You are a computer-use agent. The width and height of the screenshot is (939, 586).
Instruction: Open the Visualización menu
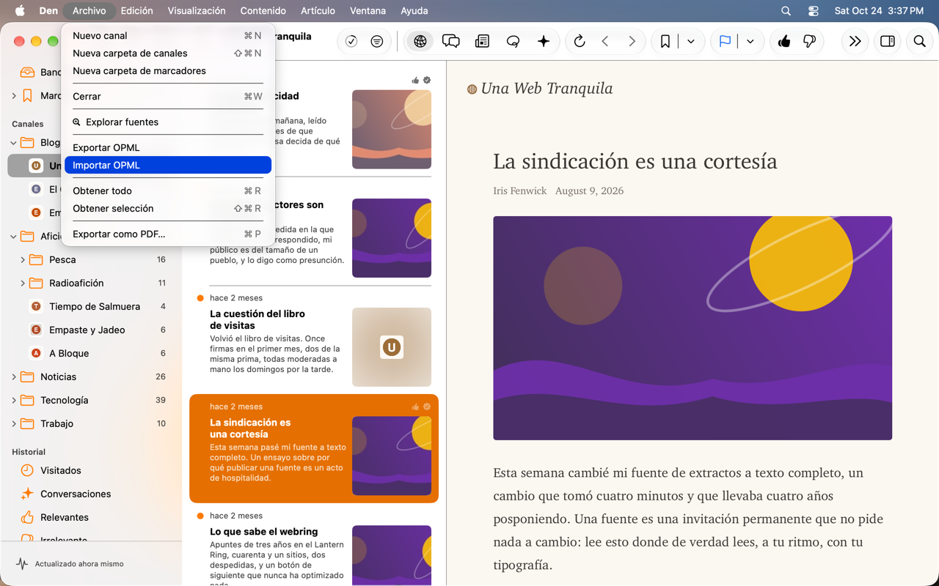point(197,11)
